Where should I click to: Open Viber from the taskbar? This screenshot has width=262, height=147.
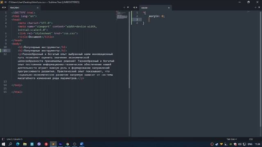[39, 144]
